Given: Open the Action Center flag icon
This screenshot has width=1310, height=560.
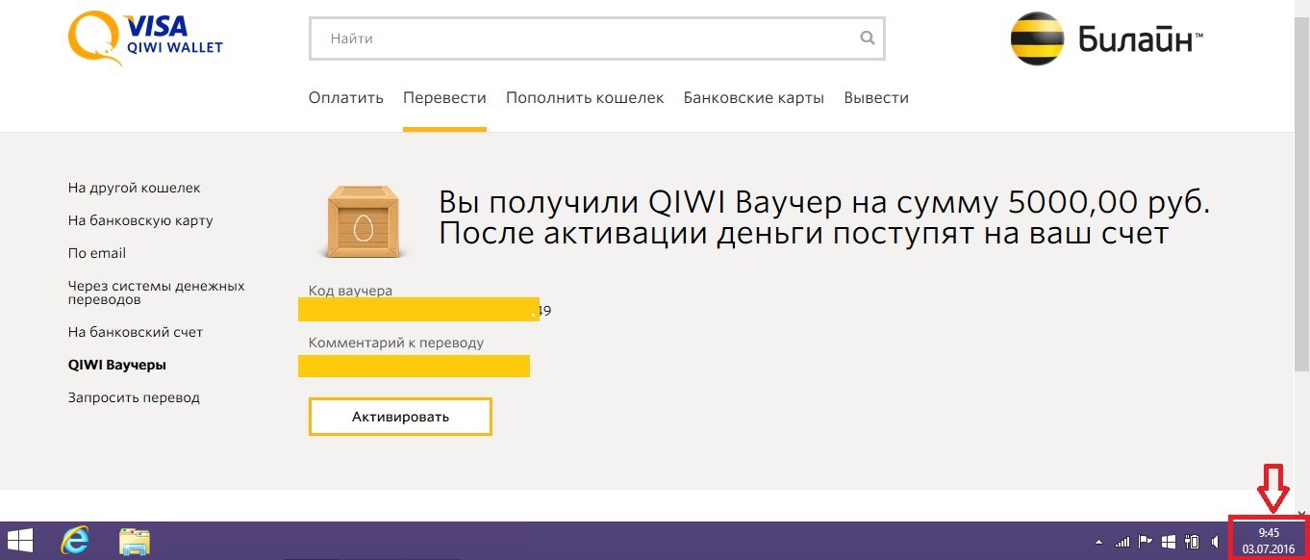Looking at the screenshot, I should click(x=1146, y=541).
